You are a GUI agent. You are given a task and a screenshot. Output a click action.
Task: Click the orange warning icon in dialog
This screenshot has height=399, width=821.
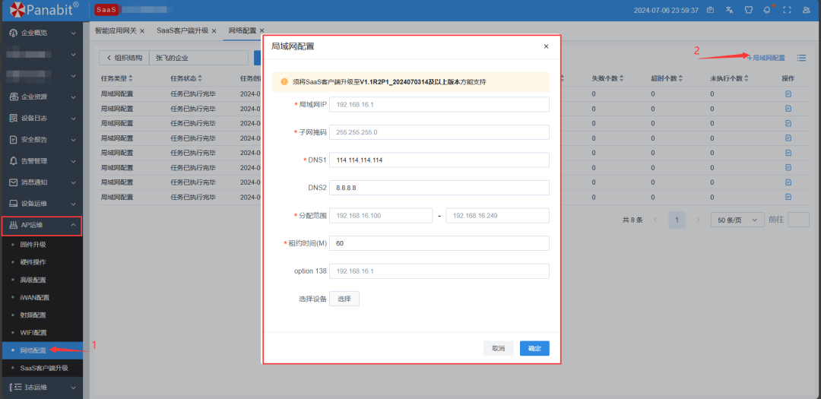click(x=284, y=81)
